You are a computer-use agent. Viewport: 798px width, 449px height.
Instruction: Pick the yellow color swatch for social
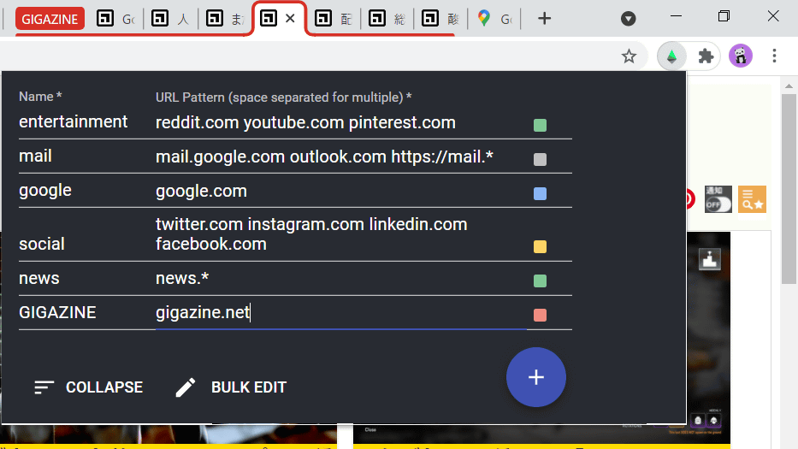tap(540, 247)
